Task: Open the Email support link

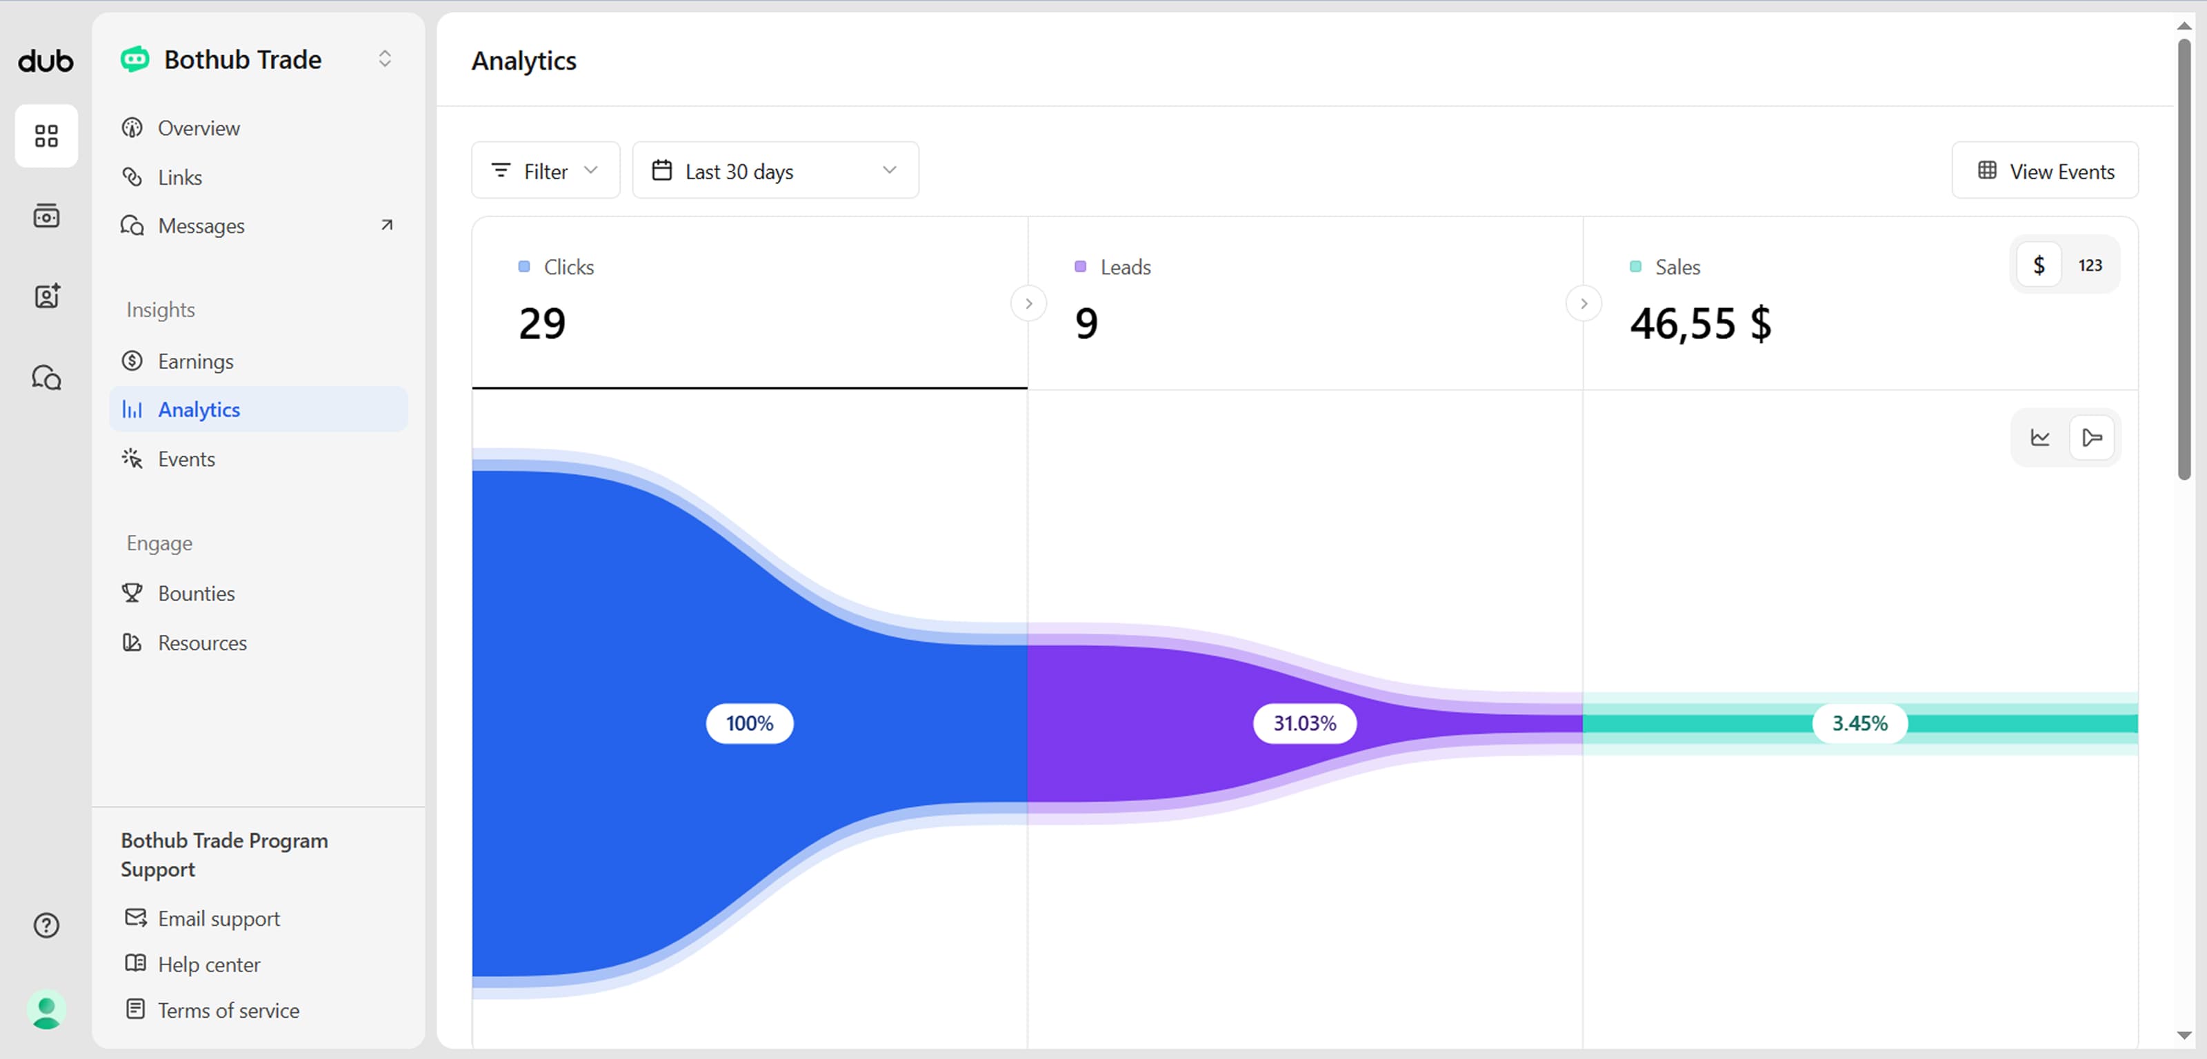Action: 219,918
